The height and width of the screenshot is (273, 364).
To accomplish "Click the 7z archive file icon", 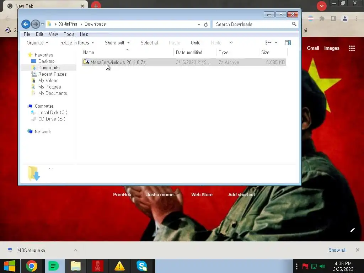I will tap(86, 62).
